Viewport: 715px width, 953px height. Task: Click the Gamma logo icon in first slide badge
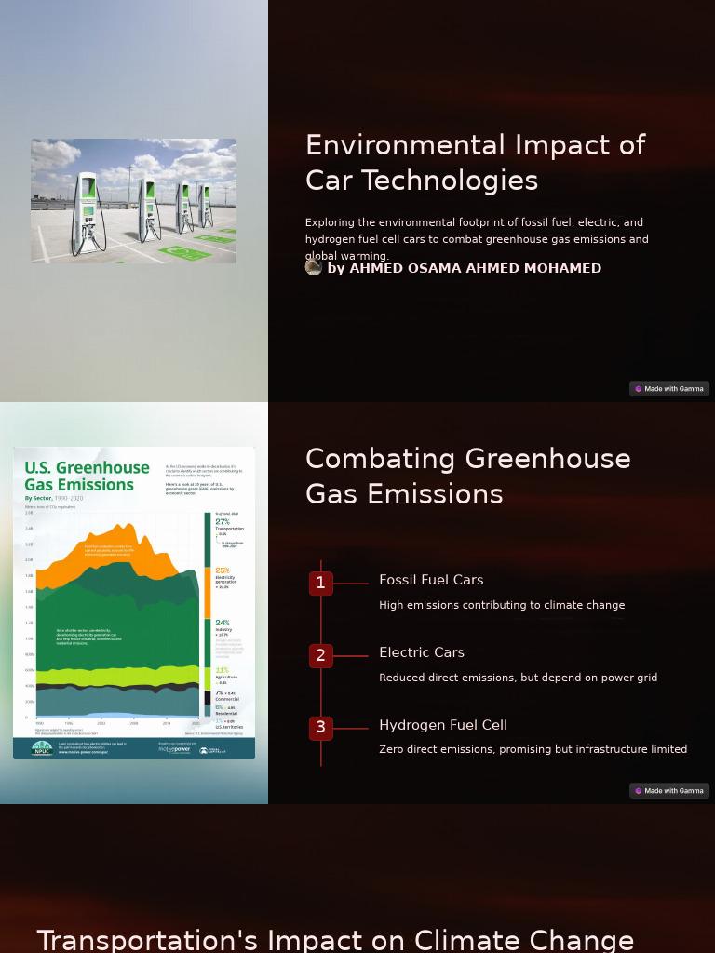coord(638,389)
